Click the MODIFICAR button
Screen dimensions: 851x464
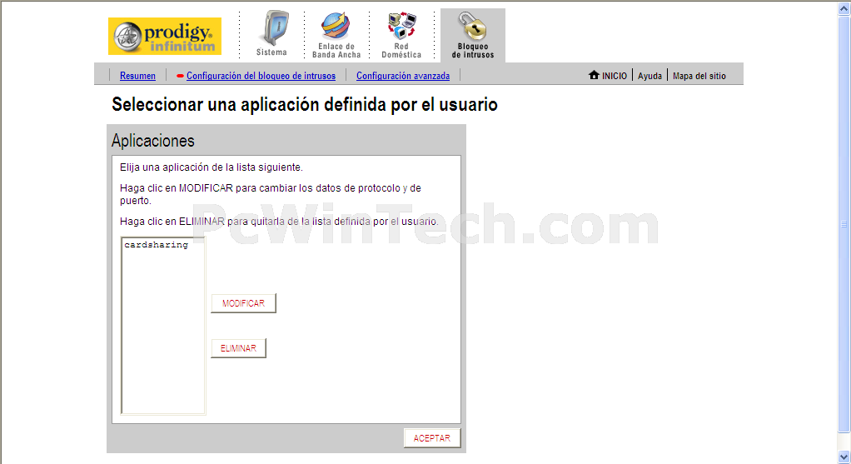244,303
